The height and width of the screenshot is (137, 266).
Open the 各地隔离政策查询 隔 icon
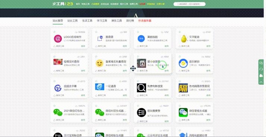pos(183,88)
